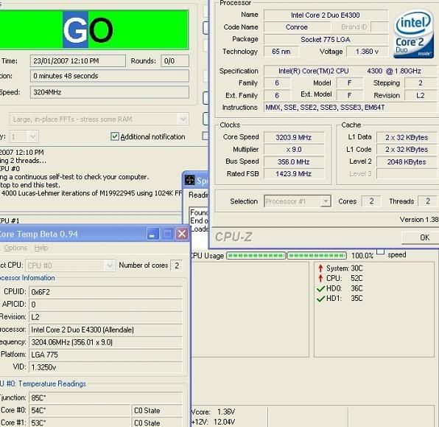Click the Stepping value 2
The image size is (439, 427).
[x=421, y=83]
